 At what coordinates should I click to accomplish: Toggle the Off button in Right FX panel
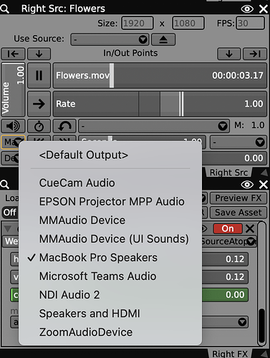tap(10, 213)
